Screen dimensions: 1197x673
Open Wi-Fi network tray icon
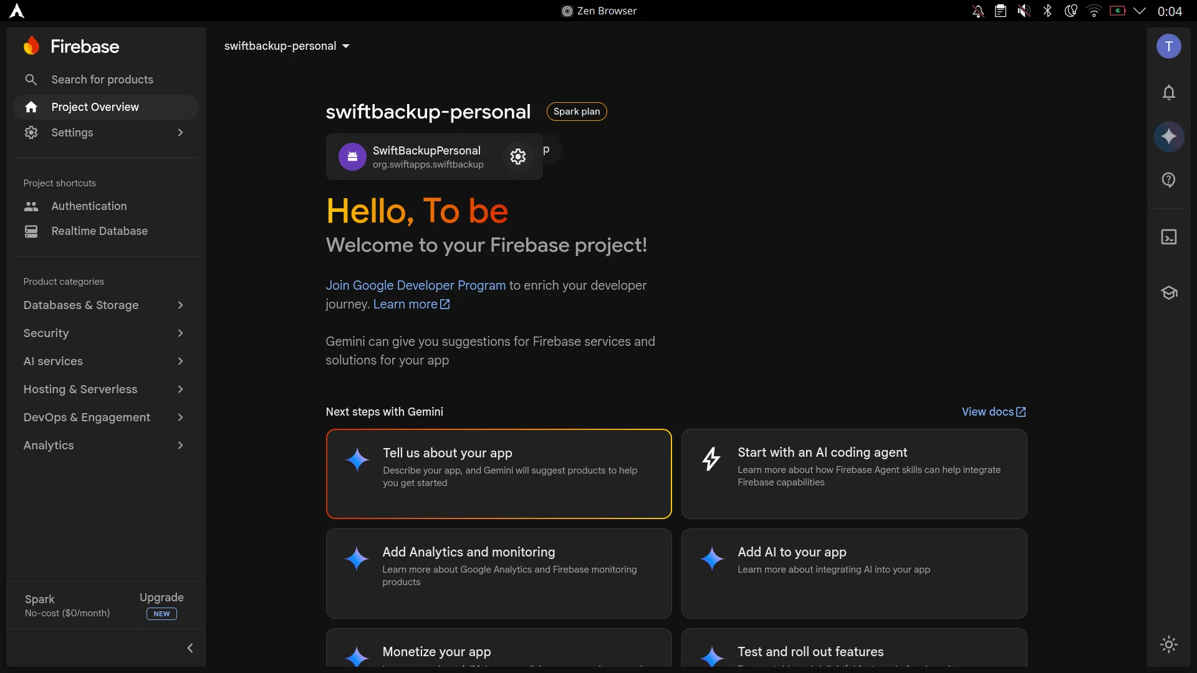pyautogui.click(x=1094, y=11)
